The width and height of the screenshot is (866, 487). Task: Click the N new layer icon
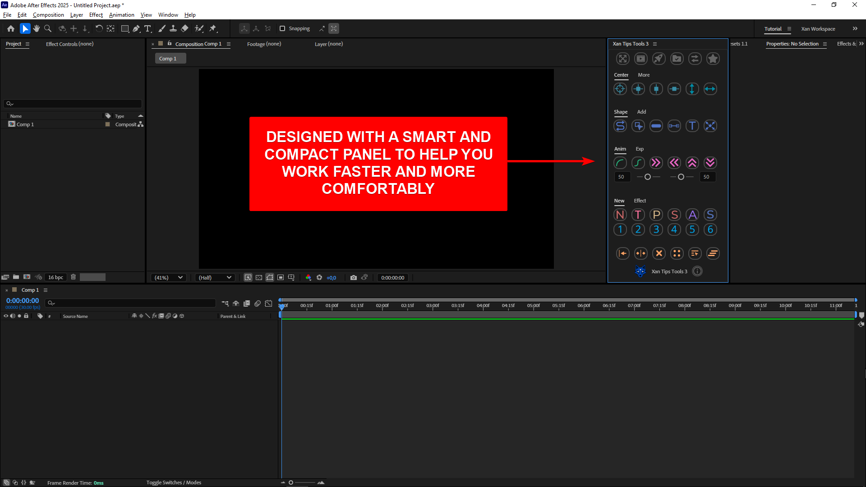620,215
